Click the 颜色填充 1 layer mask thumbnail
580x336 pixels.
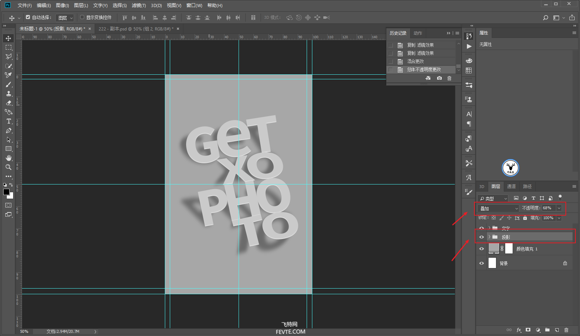click(x=509, y=249)
